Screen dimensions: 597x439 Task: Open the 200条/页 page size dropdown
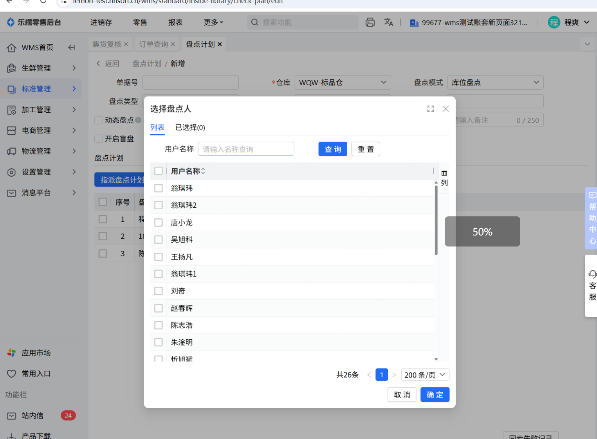(x=425, y=375)
